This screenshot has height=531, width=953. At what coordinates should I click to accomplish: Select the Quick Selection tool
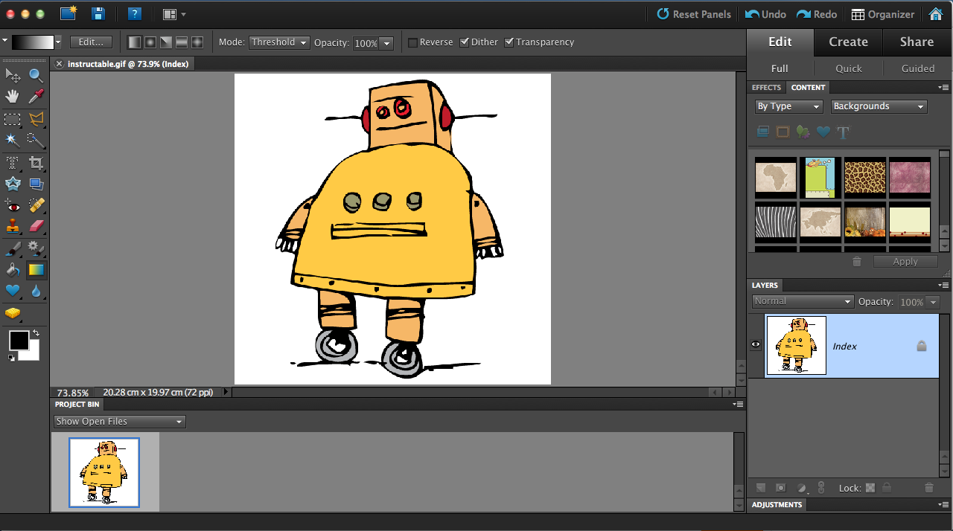click(36, 140)
